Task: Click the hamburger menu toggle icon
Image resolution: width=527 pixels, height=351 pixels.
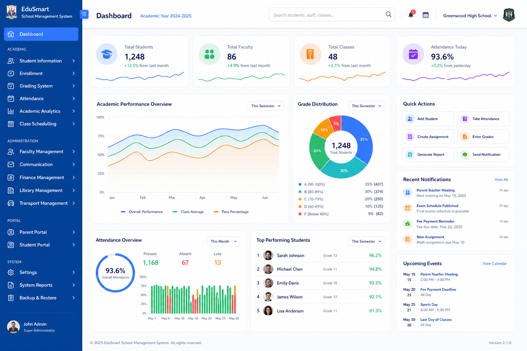Action: pos(84,14)
